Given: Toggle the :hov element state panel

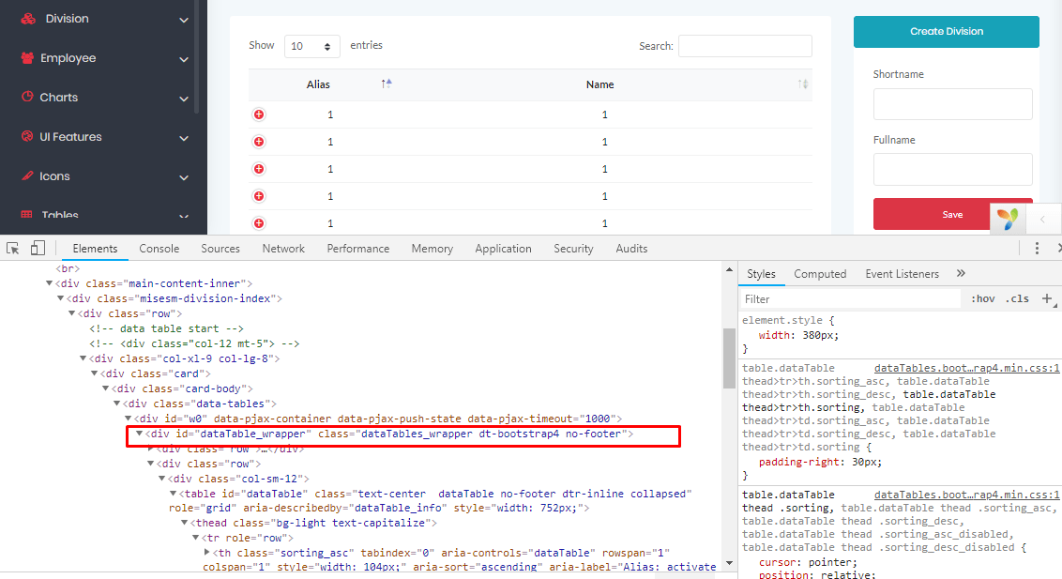Looking at the screenshot, I should (x=983, y=299).
